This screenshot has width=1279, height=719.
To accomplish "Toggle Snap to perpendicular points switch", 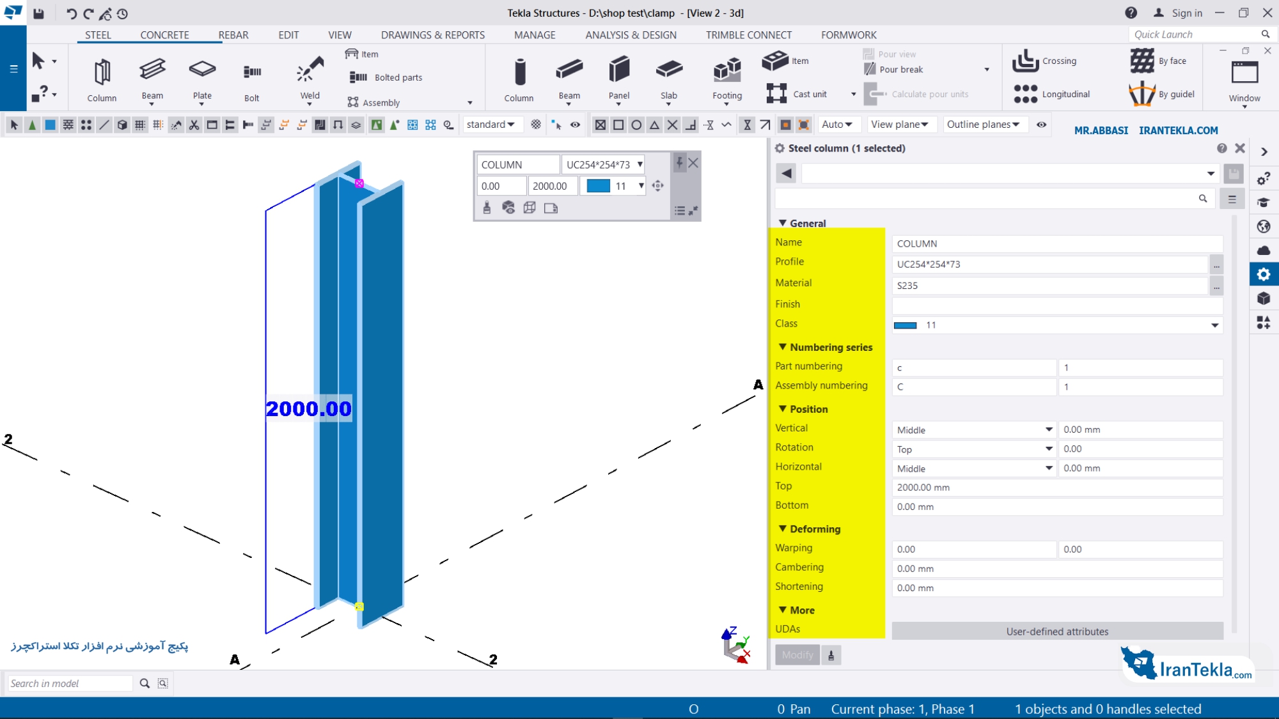I will tap(690, 125).
